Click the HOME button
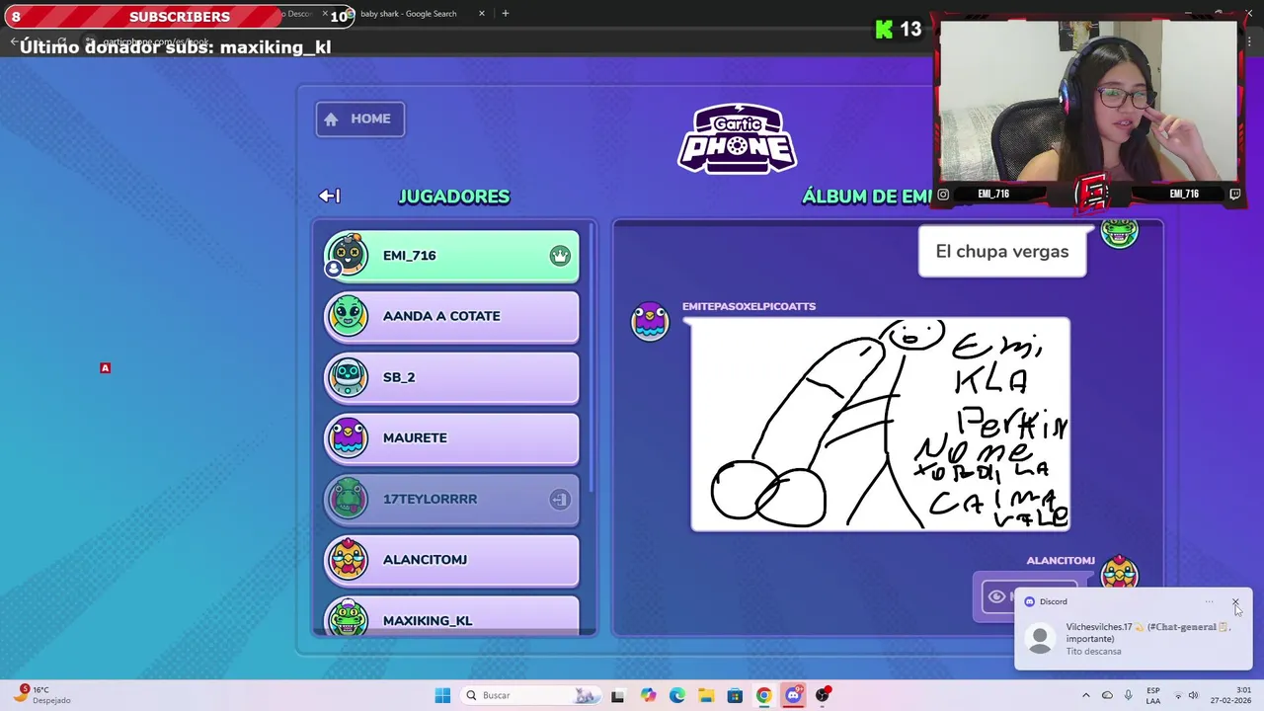1264x711 pixels. tap(359, 118)
